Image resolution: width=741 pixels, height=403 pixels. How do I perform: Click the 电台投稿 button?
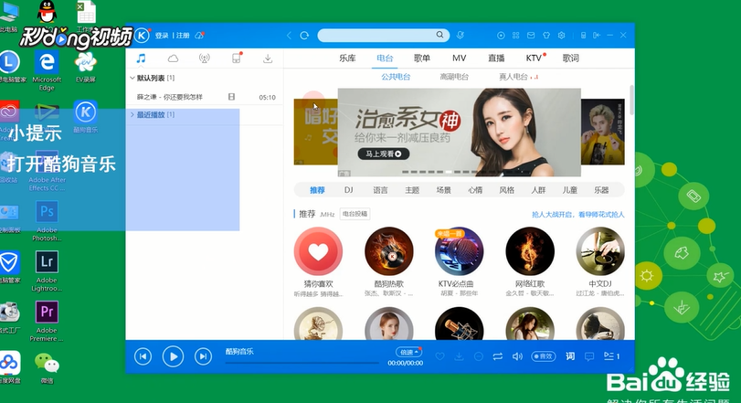click(x=355, y=214)
